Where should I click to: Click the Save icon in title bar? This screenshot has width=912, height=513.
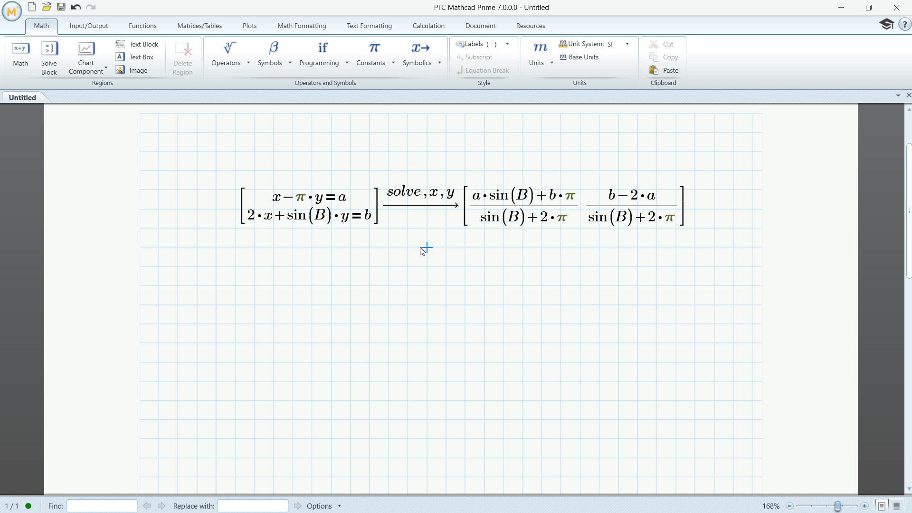pyautogui.click(x=61, y=7)
